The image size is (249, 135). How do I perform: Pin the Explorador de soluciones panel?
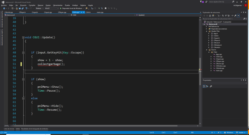click(x=243, y=12)
